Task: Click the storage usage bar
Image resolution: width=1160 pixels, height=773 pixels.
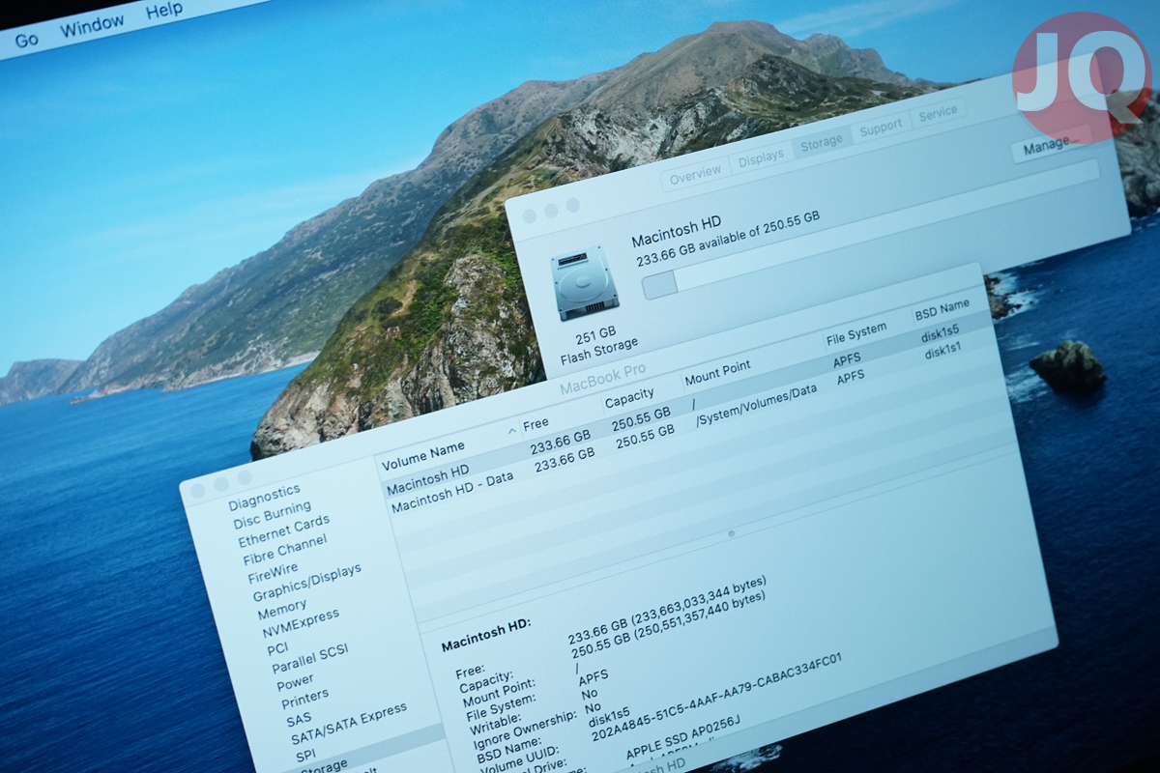Action: point(870,230)
